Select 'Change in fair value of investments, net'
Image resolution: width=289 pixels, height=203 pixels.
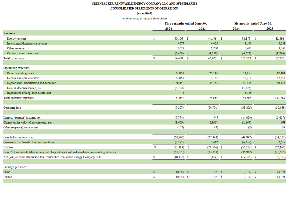tap(27, 123)
